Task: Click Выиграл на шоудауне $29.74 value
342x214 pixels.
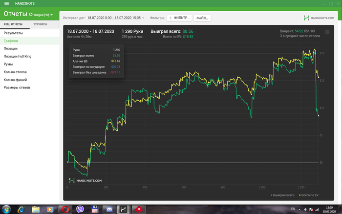Action: coord(116,67)
